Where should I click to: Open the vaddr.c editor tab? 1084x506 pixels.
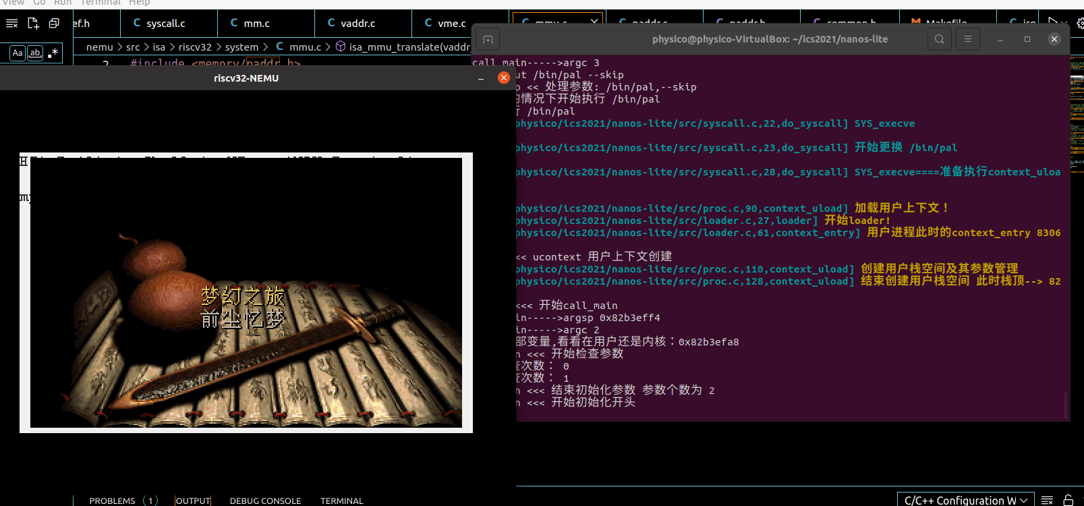[x=358, y=24]
